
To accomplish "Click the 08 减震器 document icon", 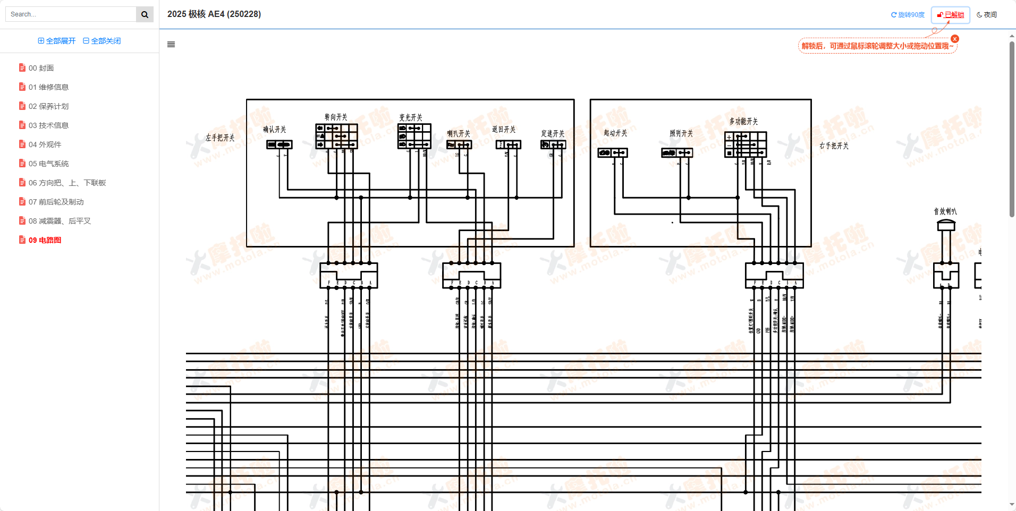I will (22, 221).
